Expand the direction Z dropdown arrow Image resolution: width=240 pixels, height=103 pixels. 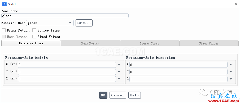pos(231,79)
